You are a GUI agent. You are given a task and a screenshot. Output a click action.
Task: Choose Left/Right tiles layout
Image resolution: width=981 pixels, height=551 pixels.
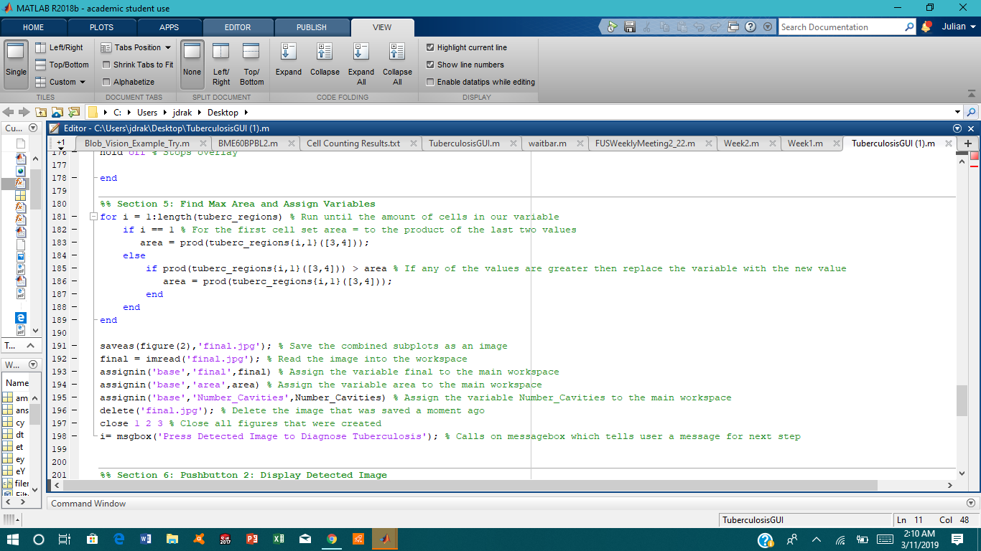[x=59, y=47]
